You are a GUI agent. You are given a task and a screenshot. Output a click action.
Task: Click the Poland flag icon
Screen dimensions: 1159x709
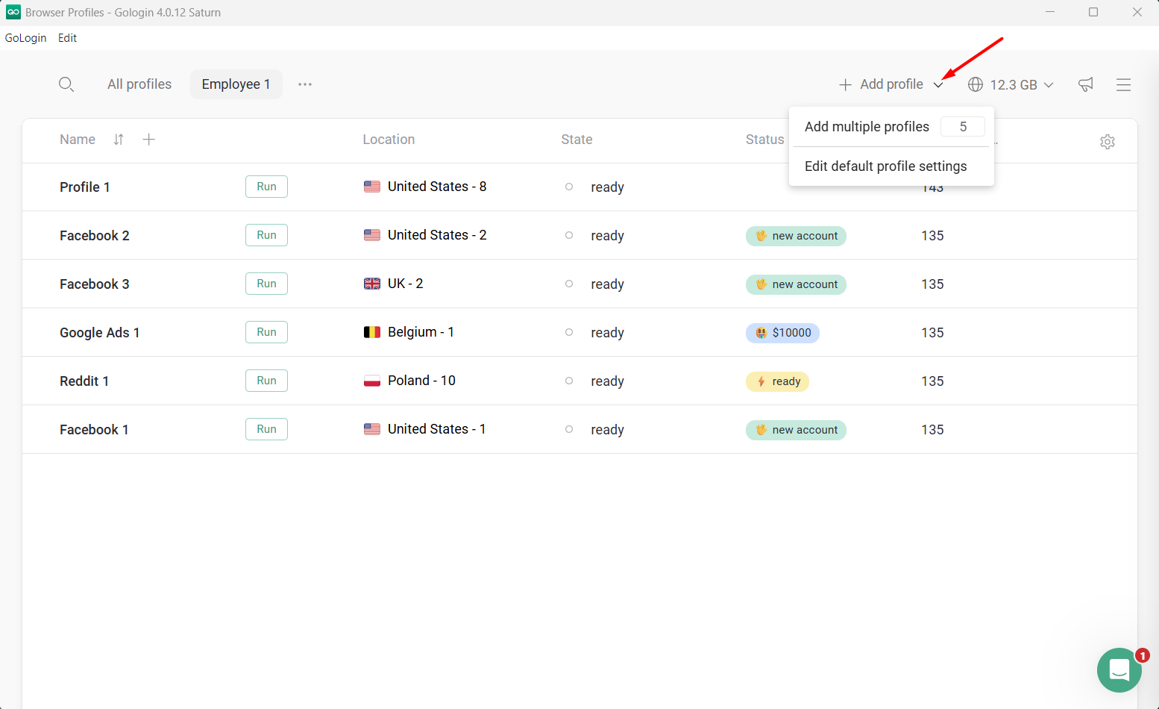(372, 381)
